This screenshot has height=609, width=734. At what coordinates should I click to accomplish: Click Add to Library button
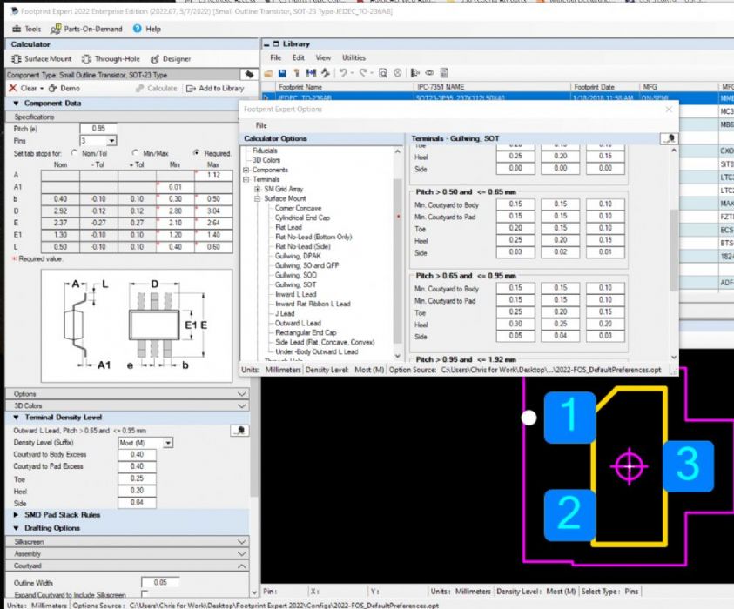pyautogui.click(x=215, y=88)
